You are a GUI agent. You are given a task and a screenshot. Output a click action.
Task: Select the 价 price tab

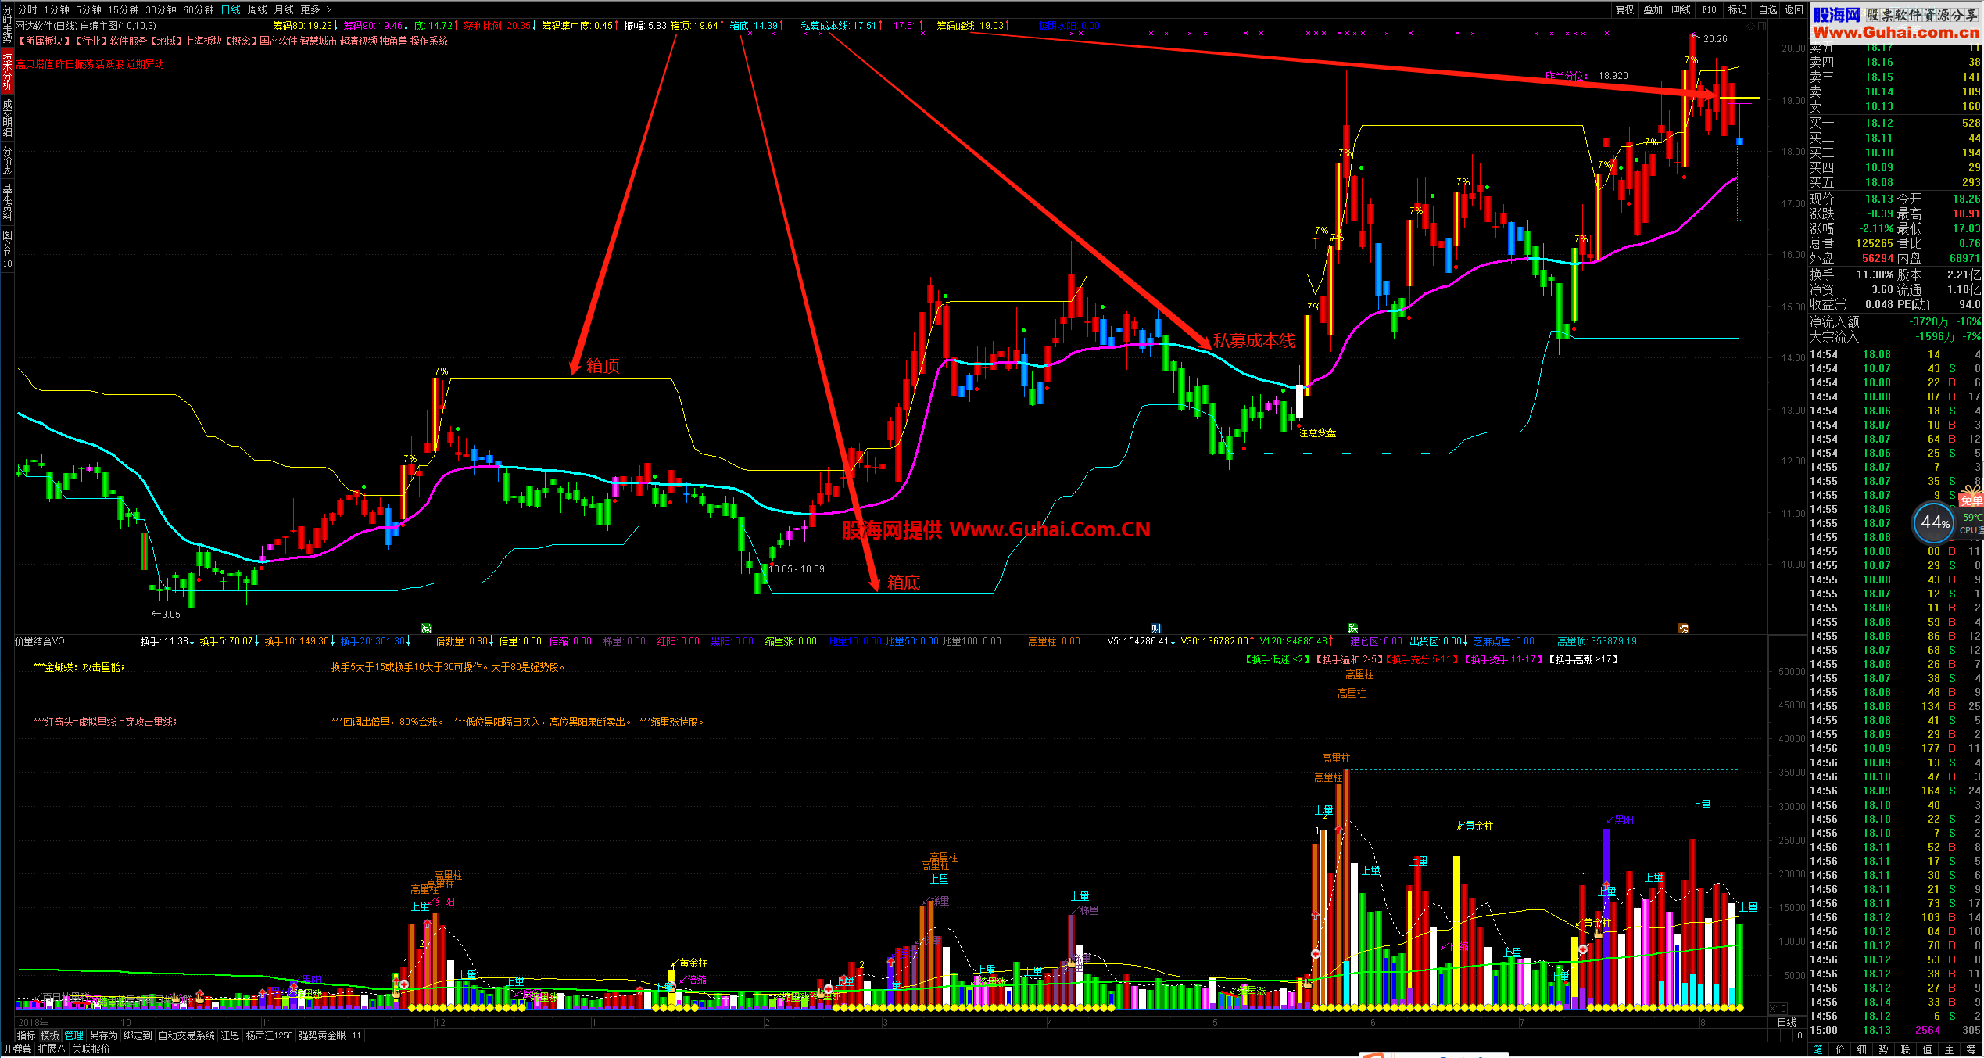[x=1840, y=1049]
